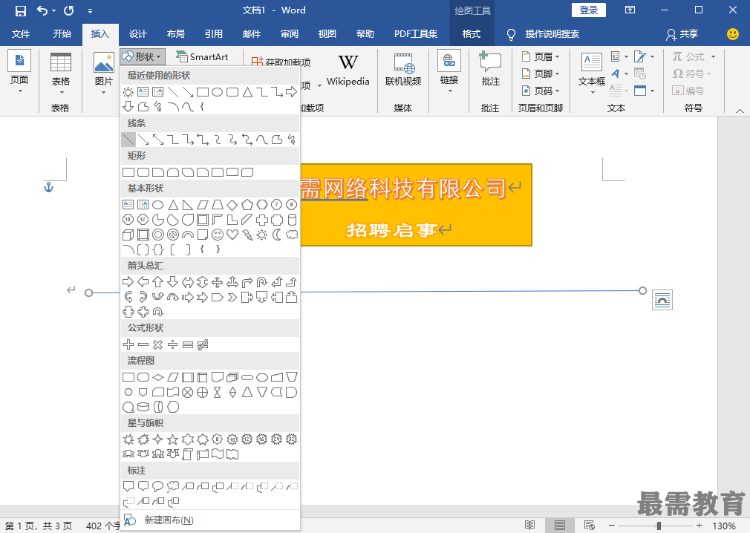
Task: Switch to read mode view icon
Action: point(529,526)
